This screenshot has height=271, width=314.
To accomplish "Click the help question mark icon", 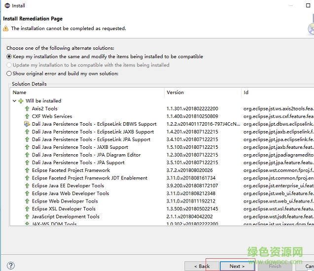I will pyautogui.click(x=11, y=266).
